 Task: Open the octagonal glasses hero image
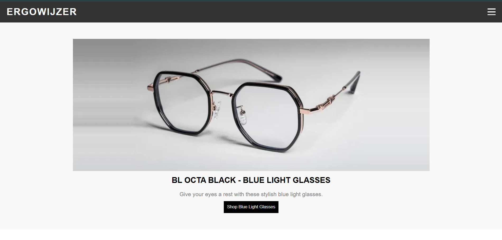[251, 105]
